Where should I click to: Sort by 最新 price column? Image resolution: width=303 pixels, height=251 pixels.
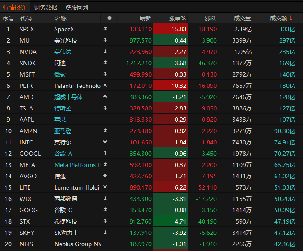(145, 18)
